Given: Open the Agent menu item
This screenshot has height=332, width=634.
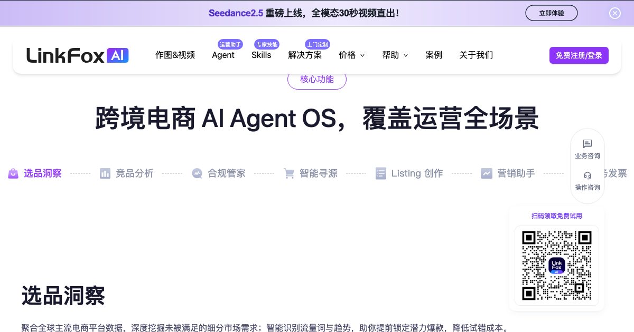Looking at the screenshot, I should click(x=223, y=55).
